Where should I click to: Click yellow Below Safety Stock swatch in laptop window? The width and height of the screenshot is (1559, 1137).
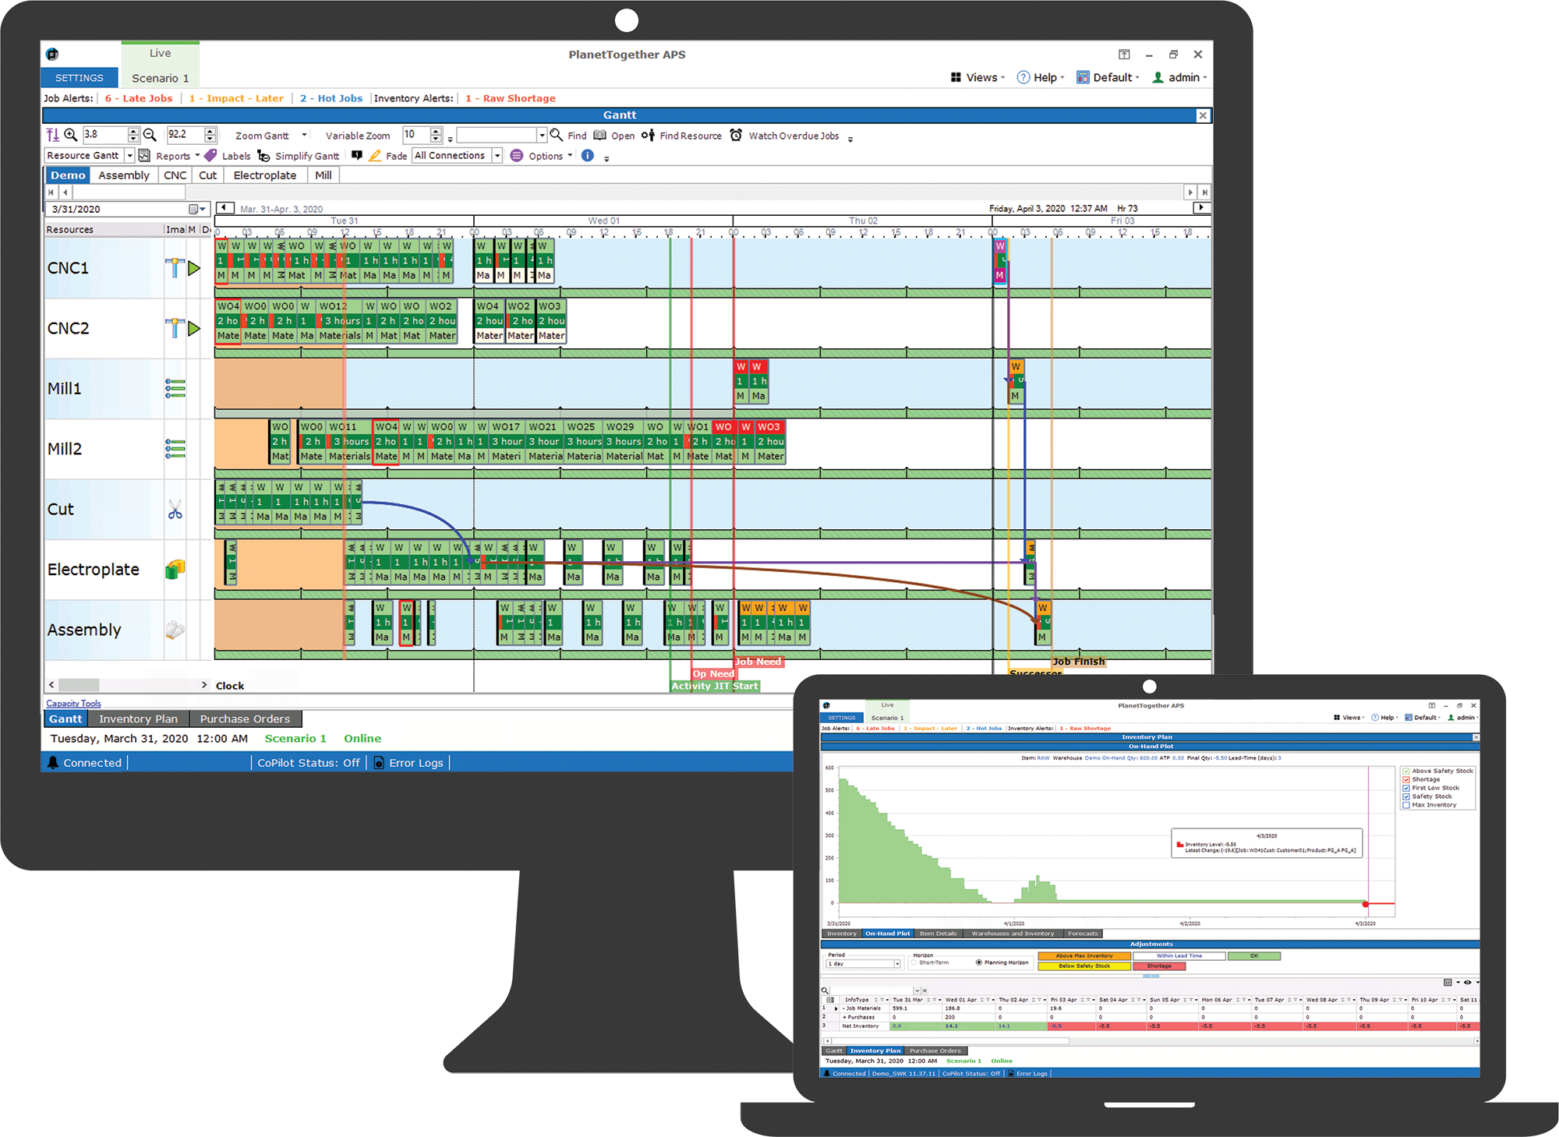[1084, 966]
